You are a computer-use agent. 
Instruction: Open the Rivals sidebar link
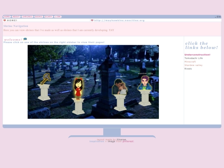pos(188,69)
